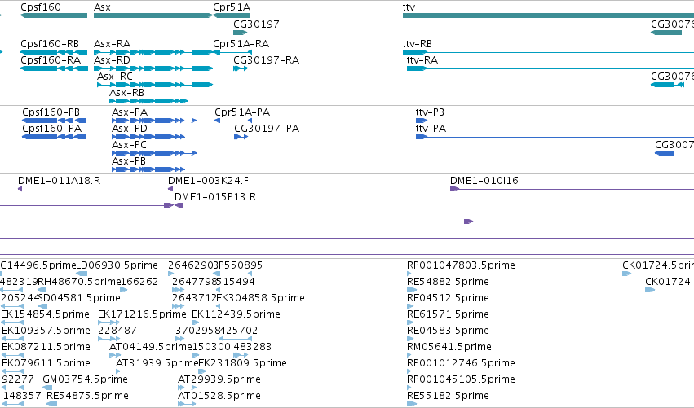Open the CG30197-RA transcript label
The image size is (694, 408).
[267, 60]
